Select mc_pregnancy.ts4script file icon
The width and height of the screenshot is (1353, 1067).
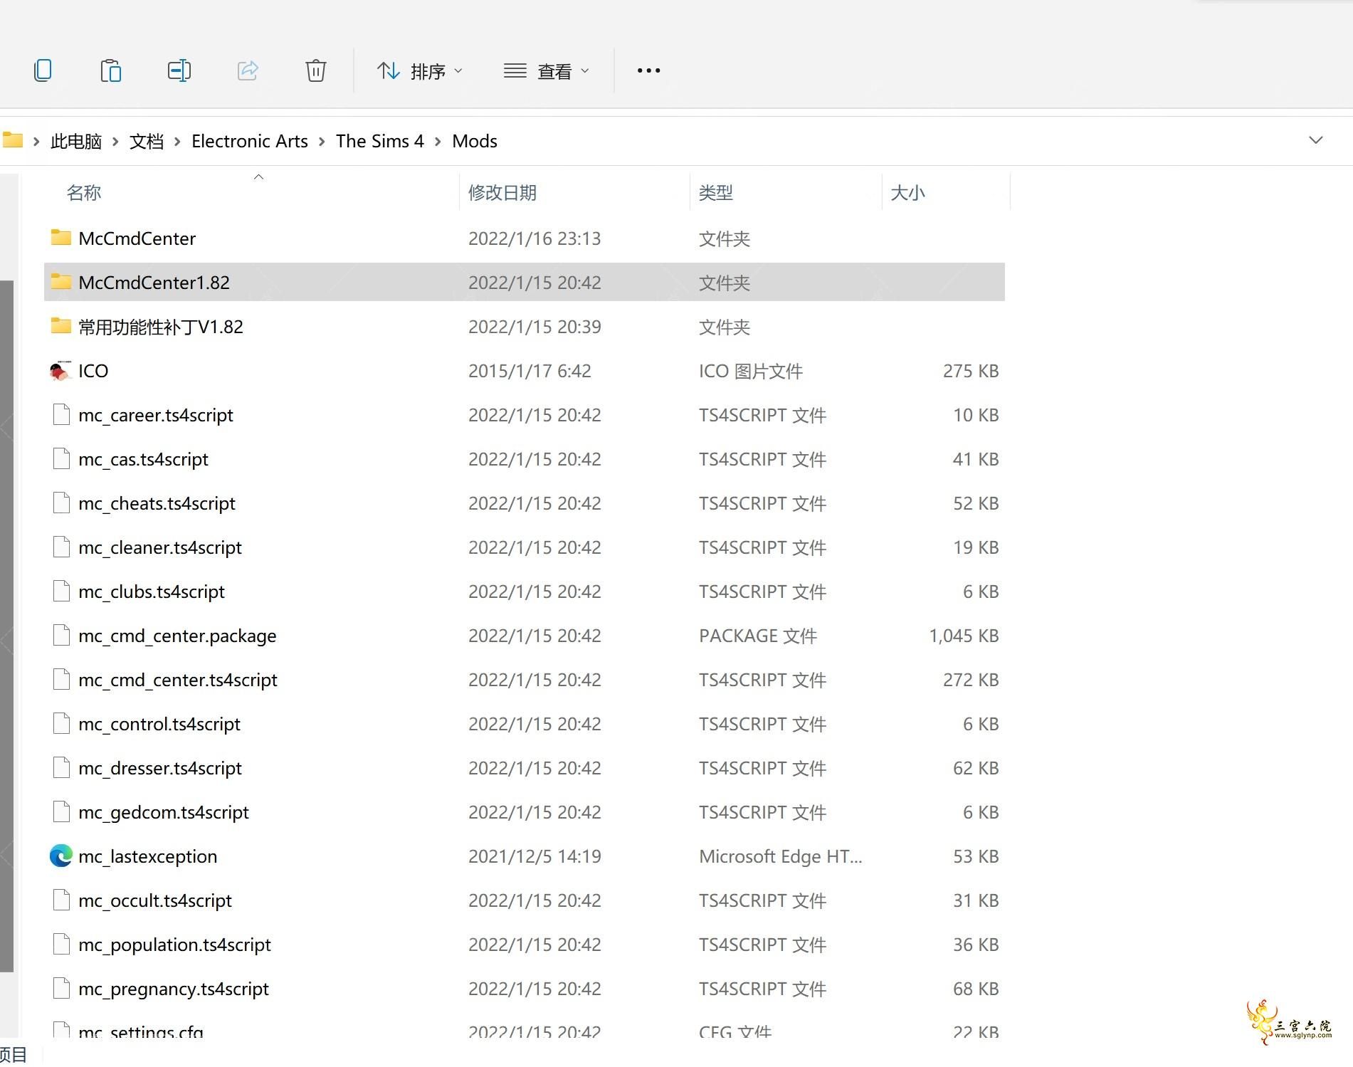pos(61,988)
